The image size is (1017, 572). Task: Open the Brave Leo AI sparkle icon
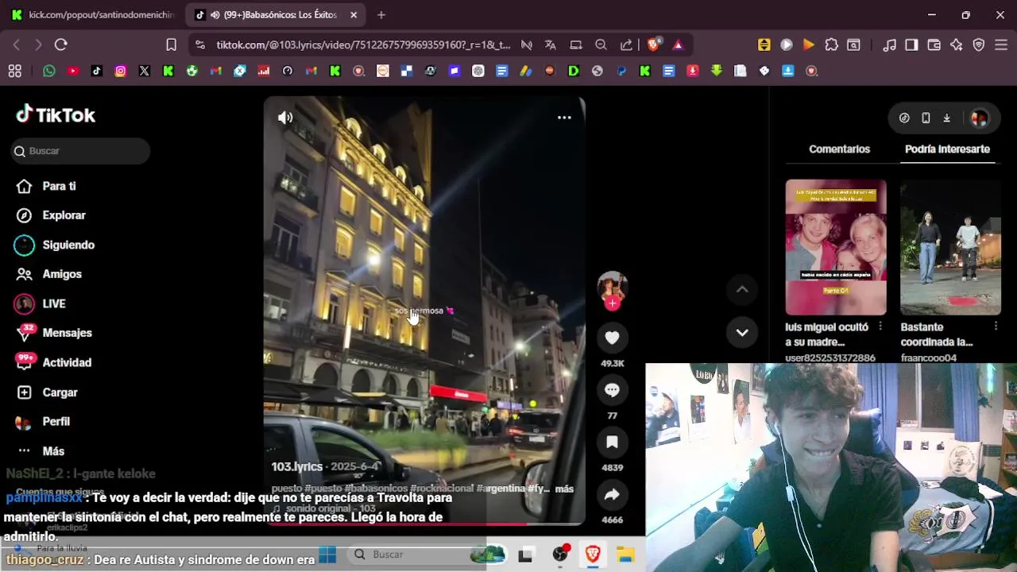click(957, 45)
